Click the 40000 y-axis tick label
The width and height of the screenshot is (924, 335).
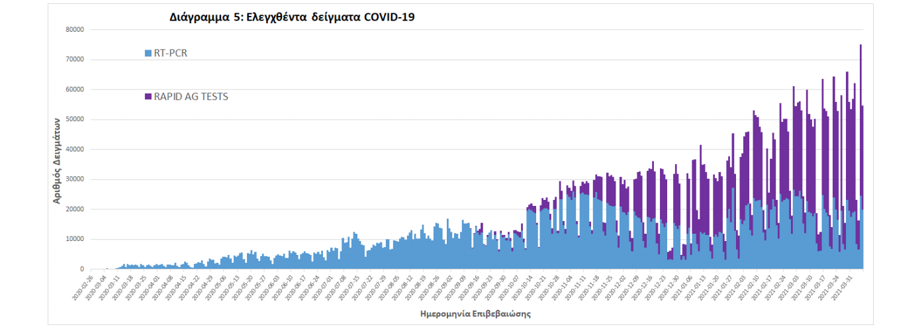73,150
